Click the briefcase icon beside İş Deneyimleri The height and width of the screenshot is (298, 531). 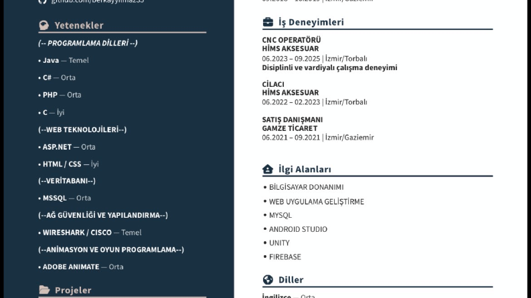268,22
